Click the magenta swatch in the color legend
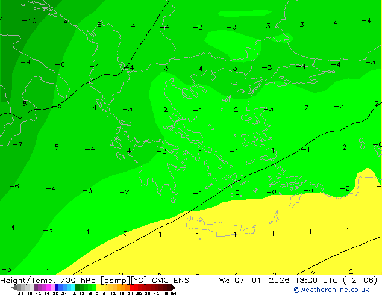The height and width of the screenshot is (295, 382). [x=48, y=287]
